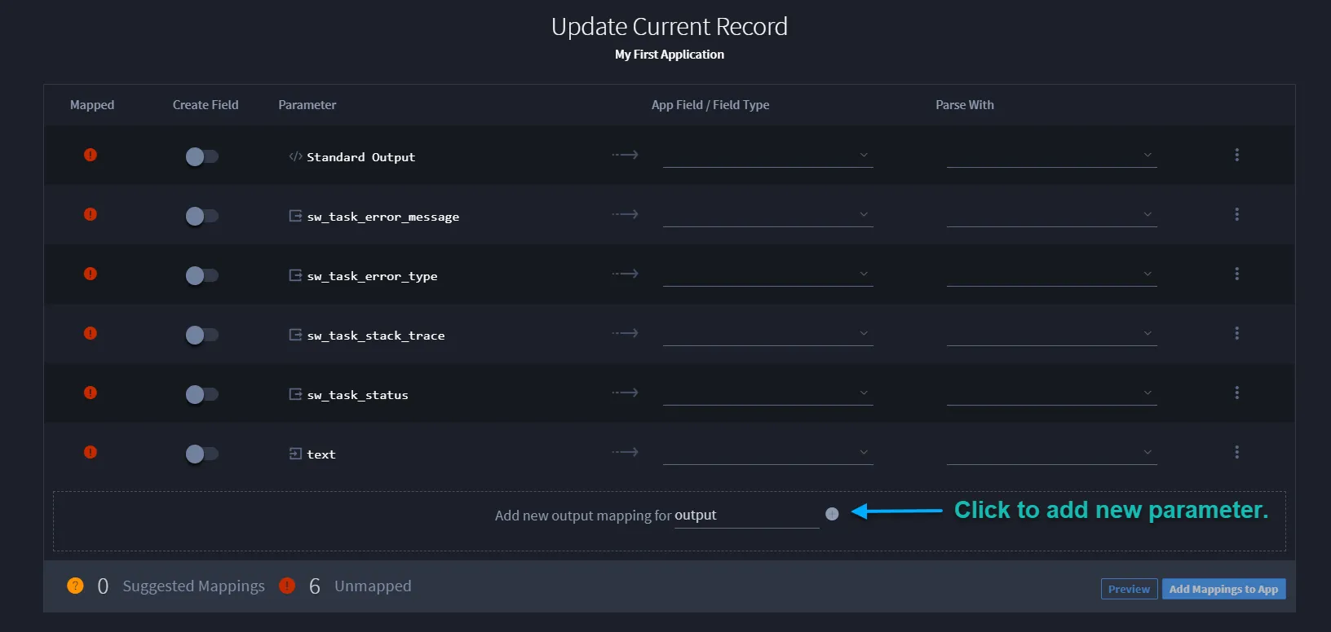Viewport: 1331px width, 632px height.
Task: Enable Create Field toggle for text
Action: pyautogui.click(x=201, y=454)
